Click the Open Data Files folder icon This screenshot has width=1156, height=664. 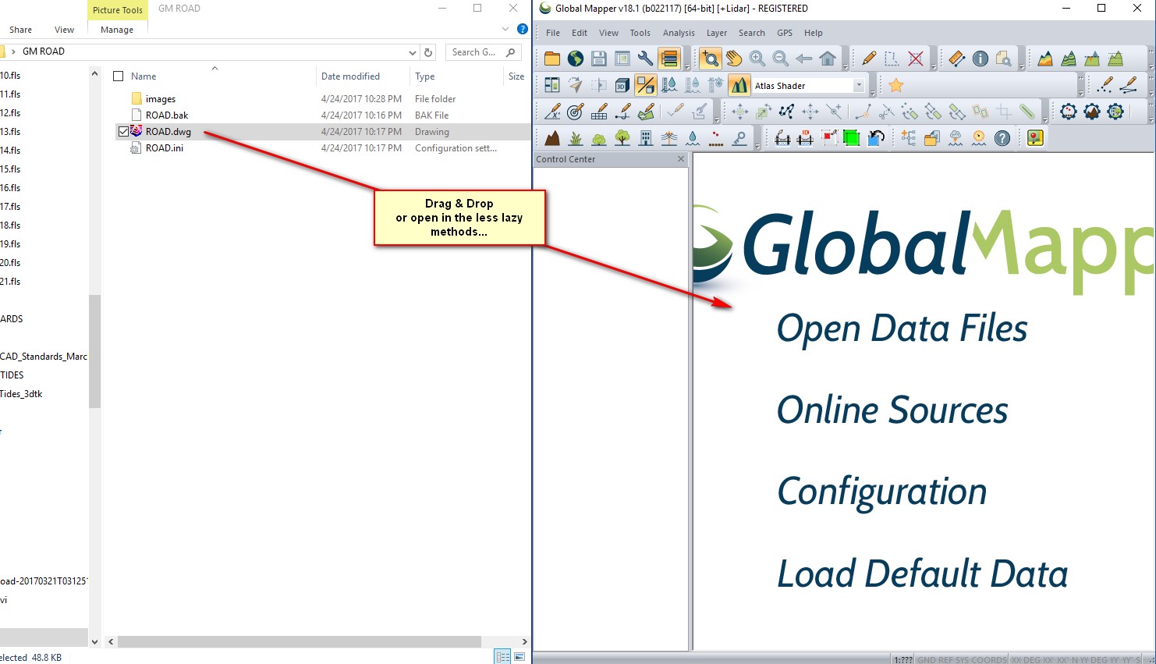[x=552, y=59]
